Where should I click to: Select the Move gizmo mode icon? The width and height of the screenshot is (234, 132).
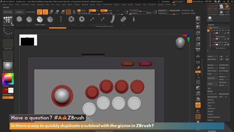pyautogui.click(x=51, y=12)
